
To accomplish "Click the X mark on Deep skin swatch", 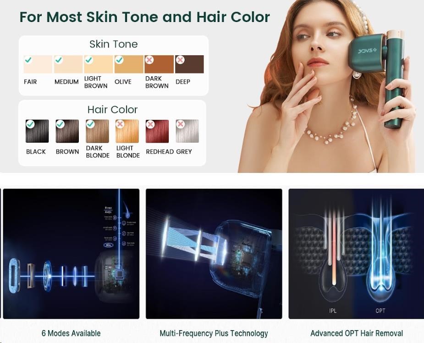I will [180, 59].
